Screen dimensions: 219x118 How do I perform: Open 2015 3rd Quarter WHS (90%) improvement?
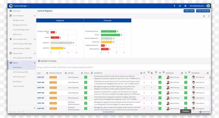22,58
